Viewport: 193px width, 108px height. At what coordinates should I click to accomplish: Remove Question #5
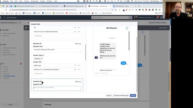click(78, 82)
